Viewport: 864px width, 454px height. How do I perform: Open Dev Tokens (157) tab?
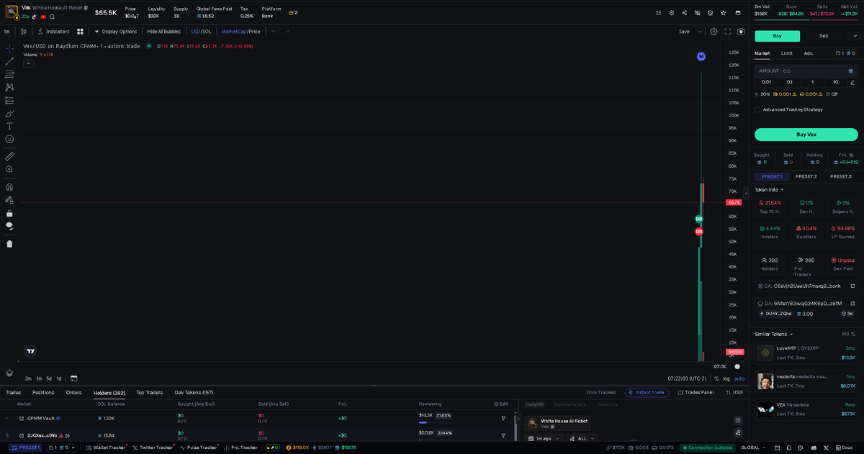[194, 393]
